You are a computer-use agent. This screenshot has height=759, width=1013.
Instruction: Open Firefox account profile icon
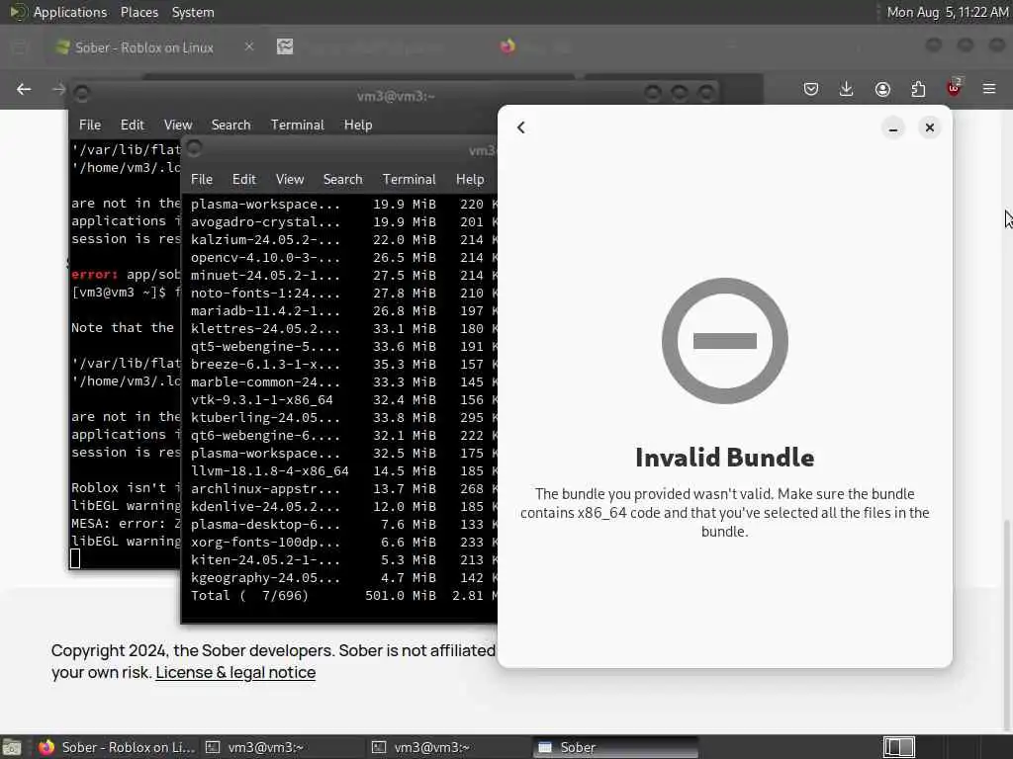tap(882, 89)
